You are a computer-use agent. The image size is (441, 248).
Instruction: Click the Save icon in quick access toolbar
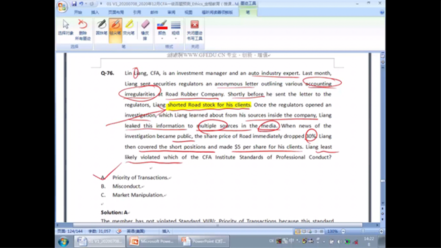[74, 4]
